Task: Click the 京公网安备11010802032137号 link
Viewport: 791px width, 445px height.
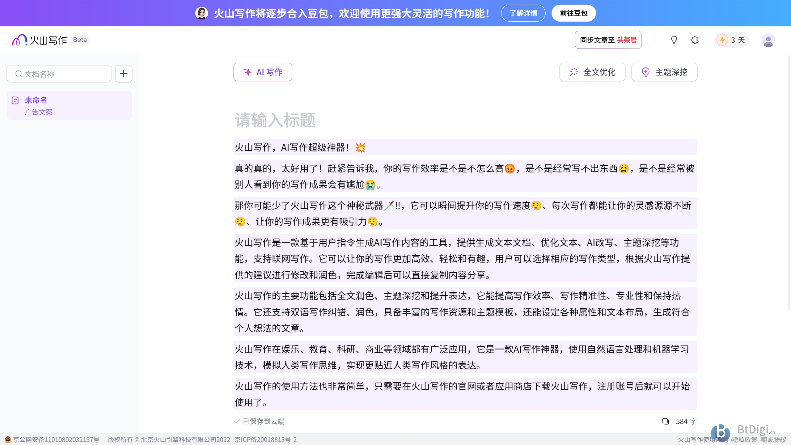Action: point(56,439)
